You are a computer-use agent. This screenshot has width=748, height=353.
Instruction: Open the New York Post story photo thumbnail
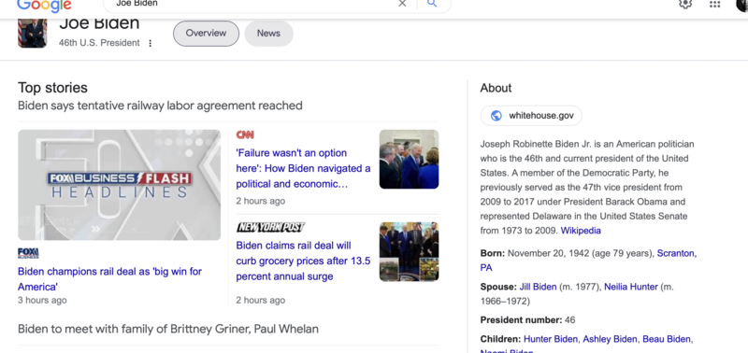tap(409, 251)
